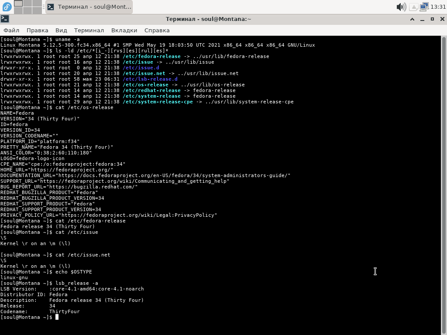Open the Файл menu

point(11,30)
